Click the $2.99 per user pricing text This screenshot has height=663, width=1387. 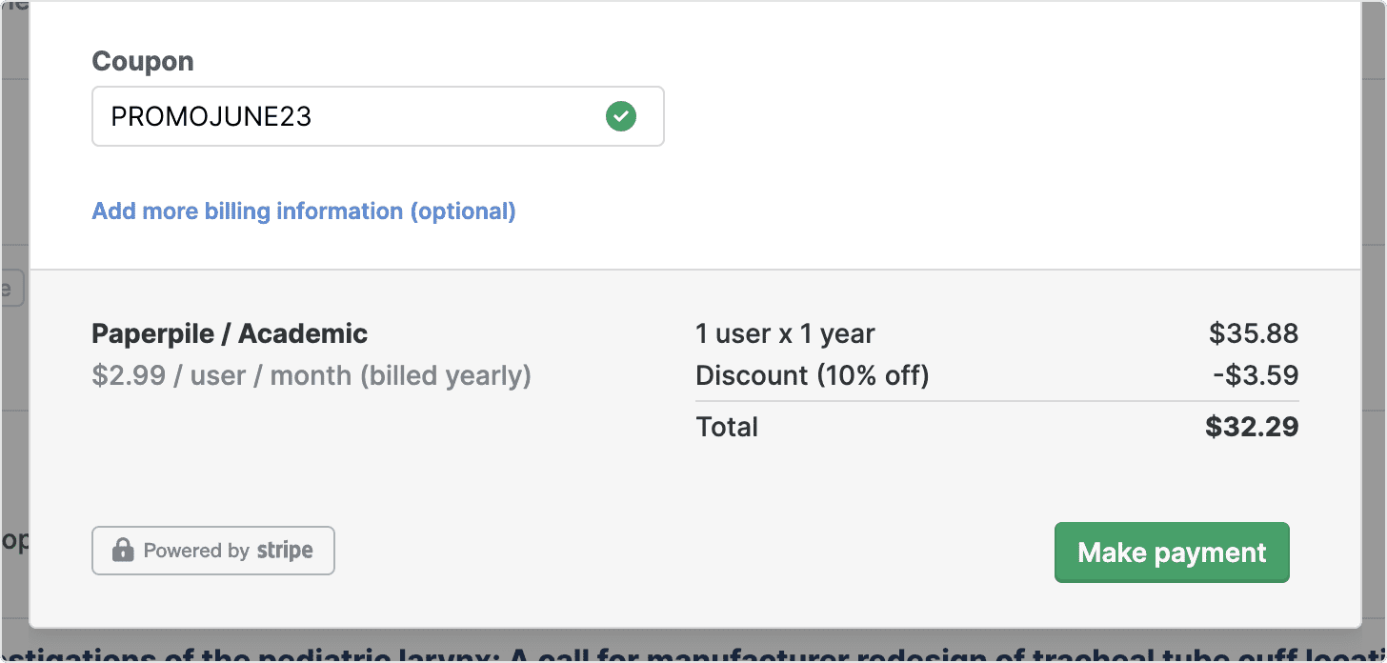[312, 375]
